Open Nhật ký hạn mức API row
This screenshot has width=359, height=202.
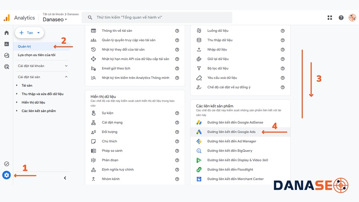[135, 59]
